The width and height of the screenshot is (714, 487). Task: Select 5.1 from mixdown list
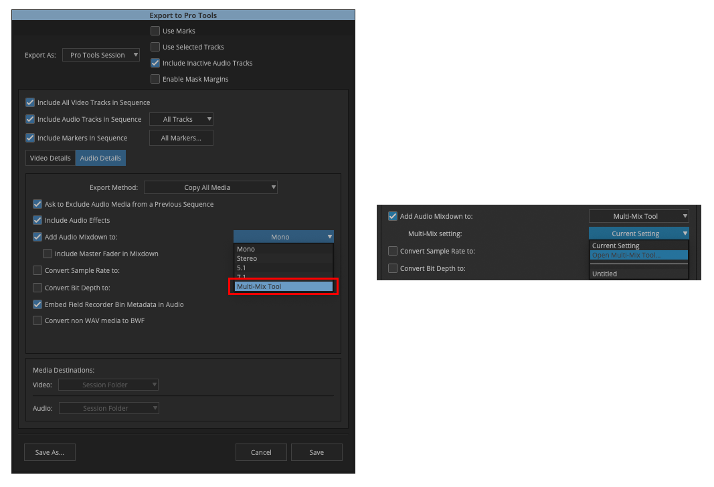click(284, 268)
